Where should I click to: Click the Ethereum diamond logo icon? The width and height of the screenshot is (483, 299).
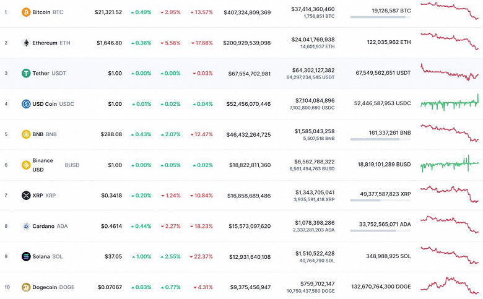click(26, 43)
